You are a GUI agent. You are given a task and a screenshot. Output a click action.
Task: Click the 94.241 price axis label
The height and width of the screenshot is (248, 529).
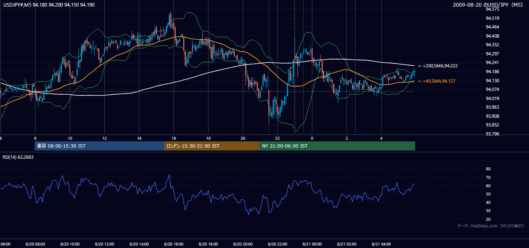(492, 62)
